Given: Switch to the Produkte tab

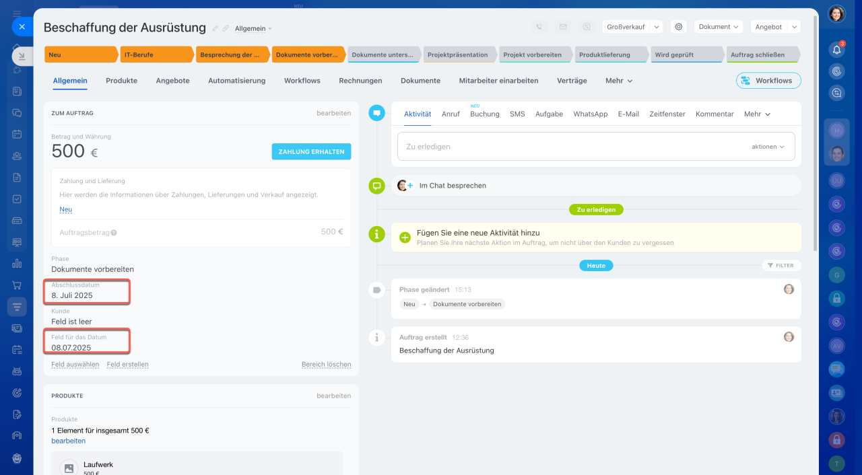Looking at the screenshot, I should click(121, 81).
